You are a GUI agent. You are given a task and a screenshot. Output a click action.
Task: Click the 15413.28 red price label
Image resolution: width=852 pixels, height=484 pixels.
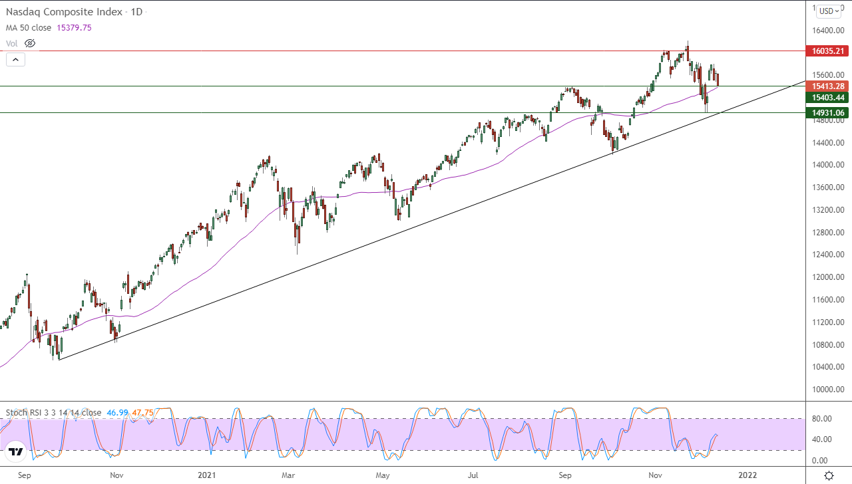tap(826, 86)
